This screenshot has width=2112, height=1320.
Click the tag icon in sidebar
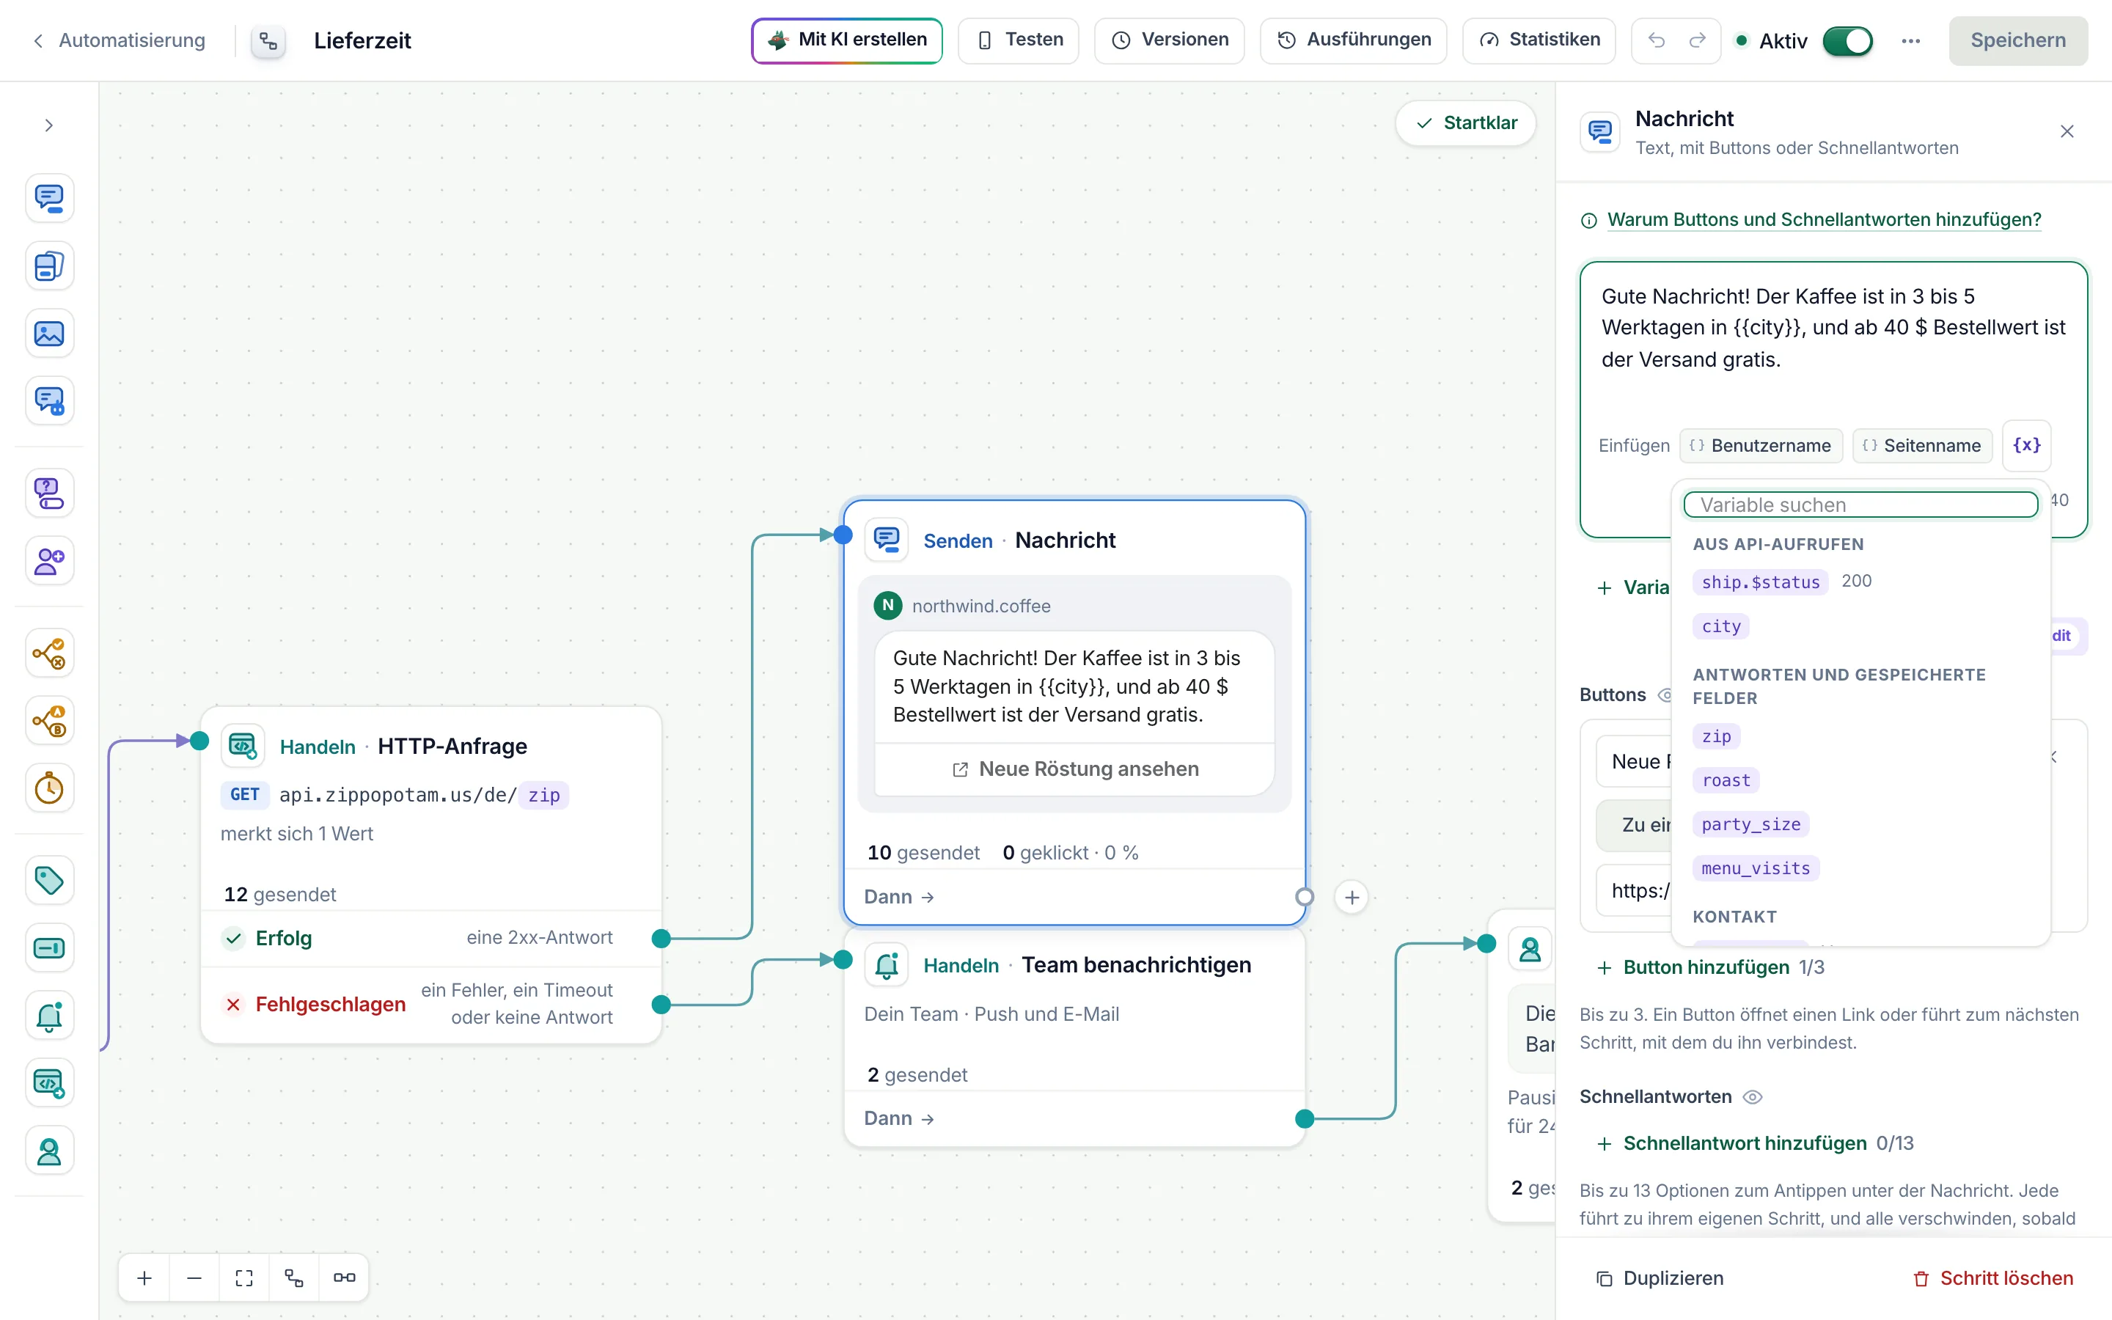49,880
